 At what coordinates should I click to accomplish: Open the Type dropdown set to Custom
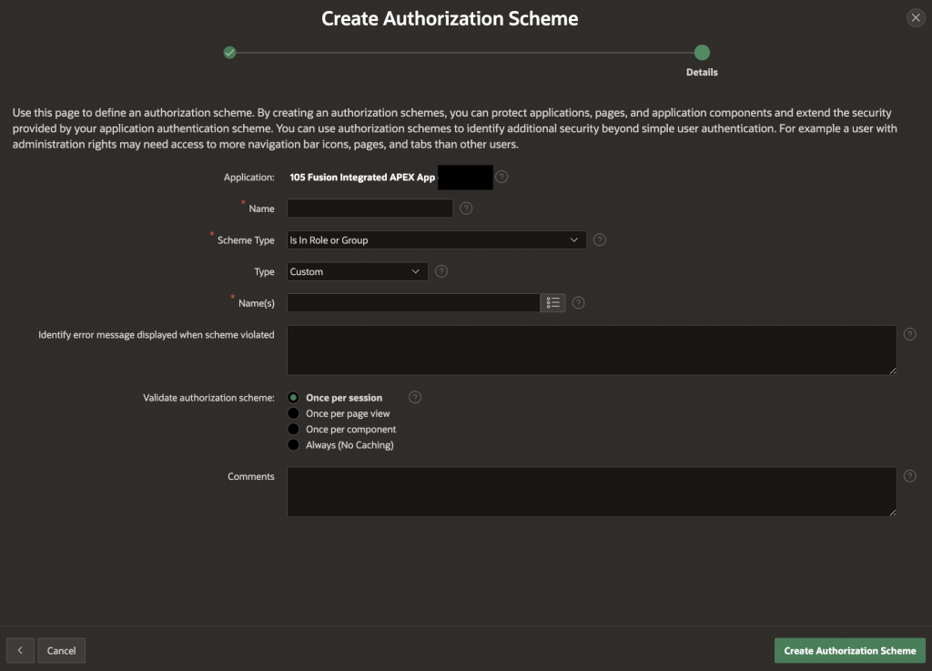click(357, 271)
